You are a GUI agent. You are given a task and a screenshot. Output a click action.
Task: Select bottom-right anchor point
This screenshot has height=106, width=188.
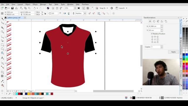[158, 42]
